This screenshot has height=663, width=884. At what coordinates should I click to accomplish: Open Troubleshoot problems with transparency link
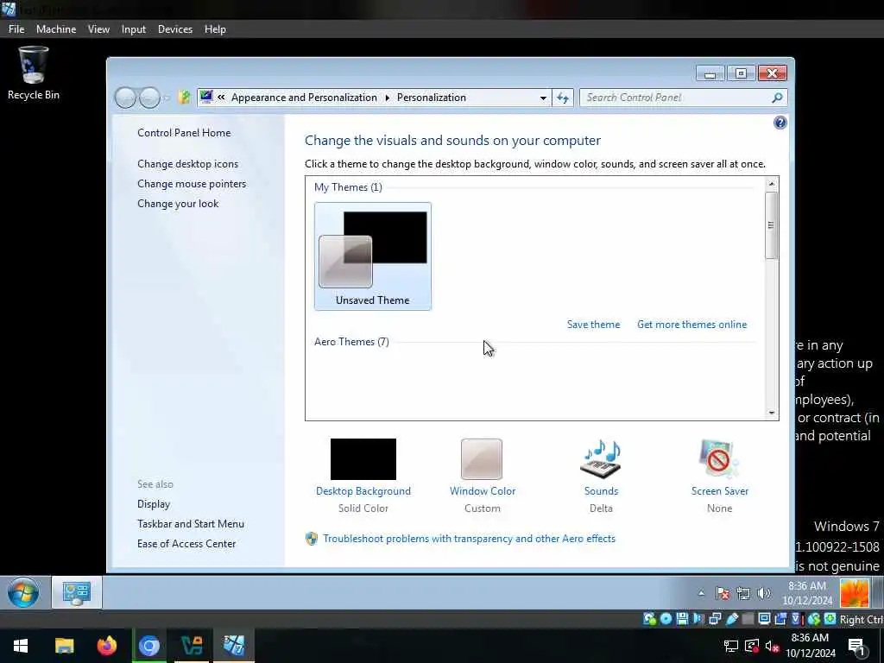point(469,539)
